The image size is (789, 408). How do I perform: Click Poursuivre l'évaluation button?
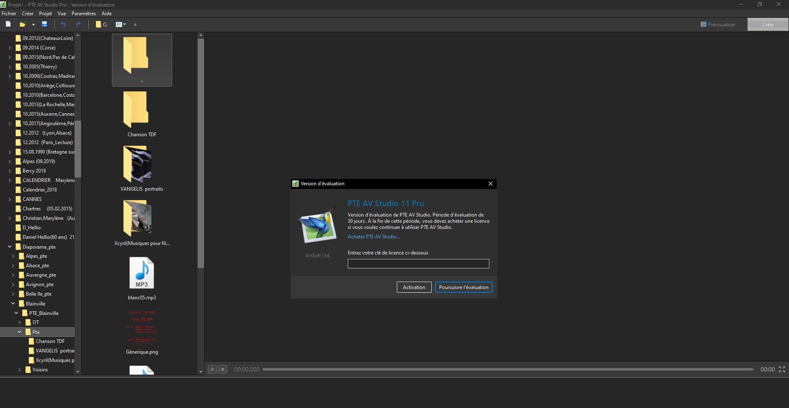(464, 287)
